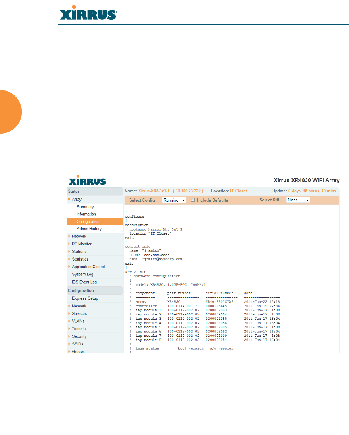The height and width of the screenshot is (435, 349).
Task: Expand the VLANs configuration section
Action: pyautogui.click(x=69, y=321)
